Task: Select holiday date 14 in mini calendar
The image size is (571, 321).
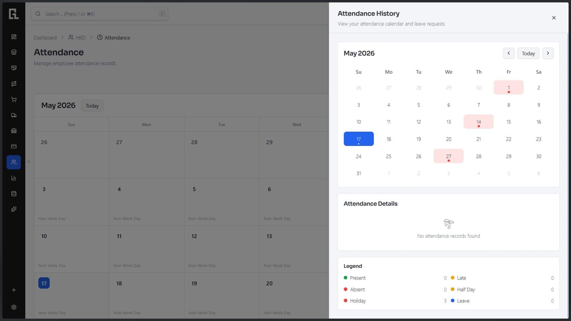Action: pyautogui.click(x=479, y=122)
